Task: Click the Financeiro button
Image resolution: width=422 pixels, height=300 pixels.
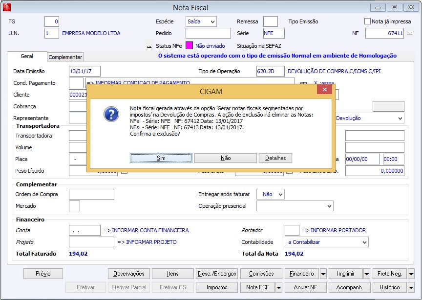Action: 302,274
